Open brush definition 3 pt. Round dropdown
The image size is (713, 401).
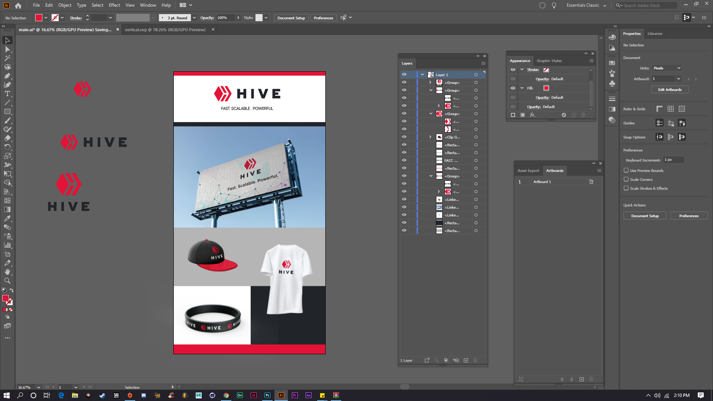coord(194,18)
